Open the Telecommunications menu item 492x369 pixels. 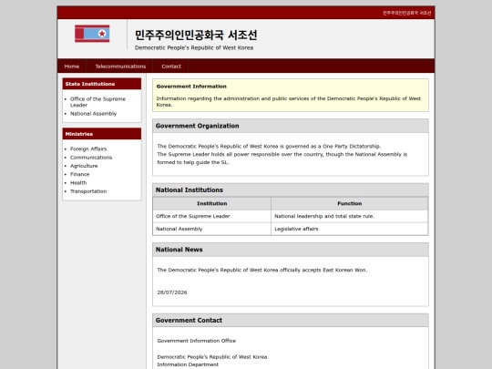[120, 67]
